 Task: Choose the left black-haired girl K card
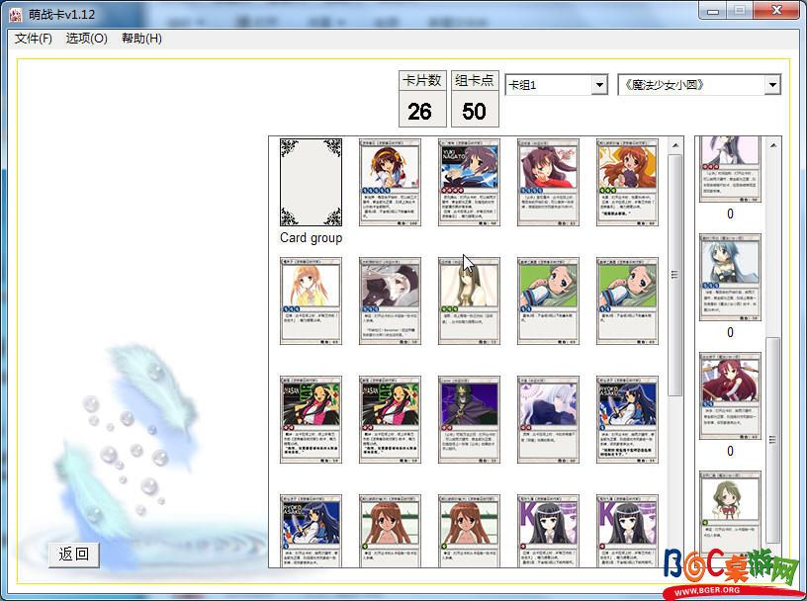click(549, 531)
